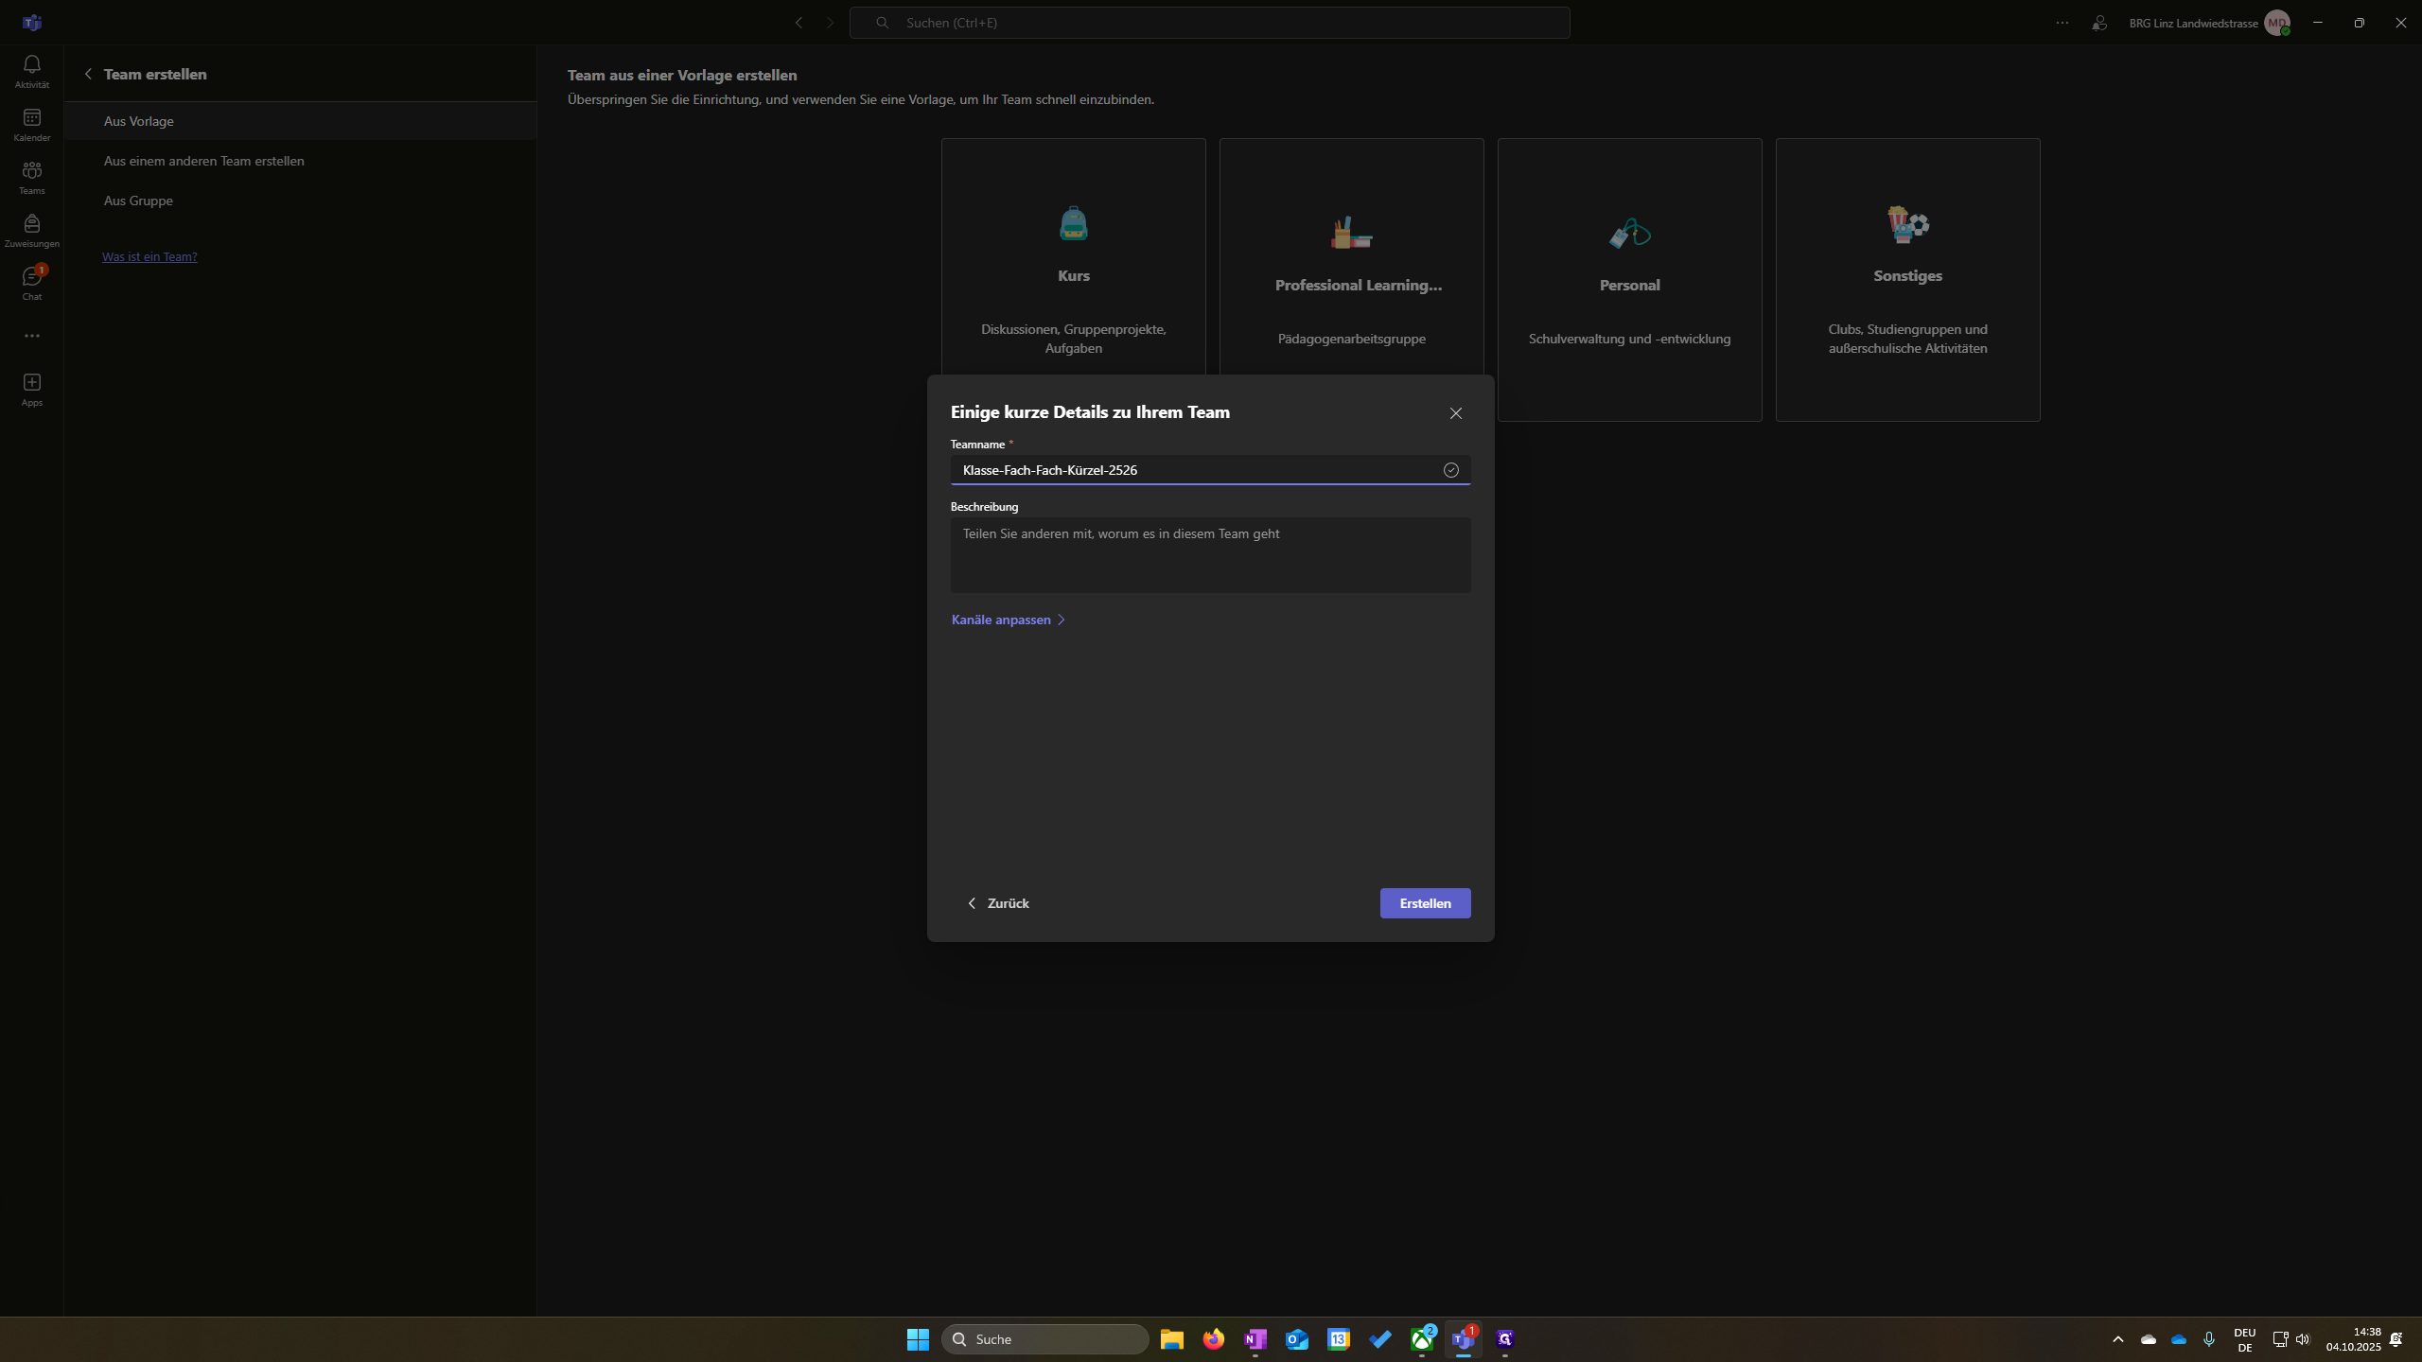This screenshot has width=2422, height=1362.
Task: Click the Erstellen button
Action: (1424, 903)
